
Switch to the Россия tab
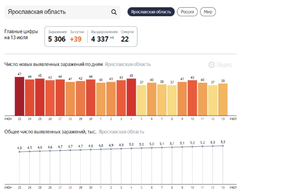(x=187, y=12)
